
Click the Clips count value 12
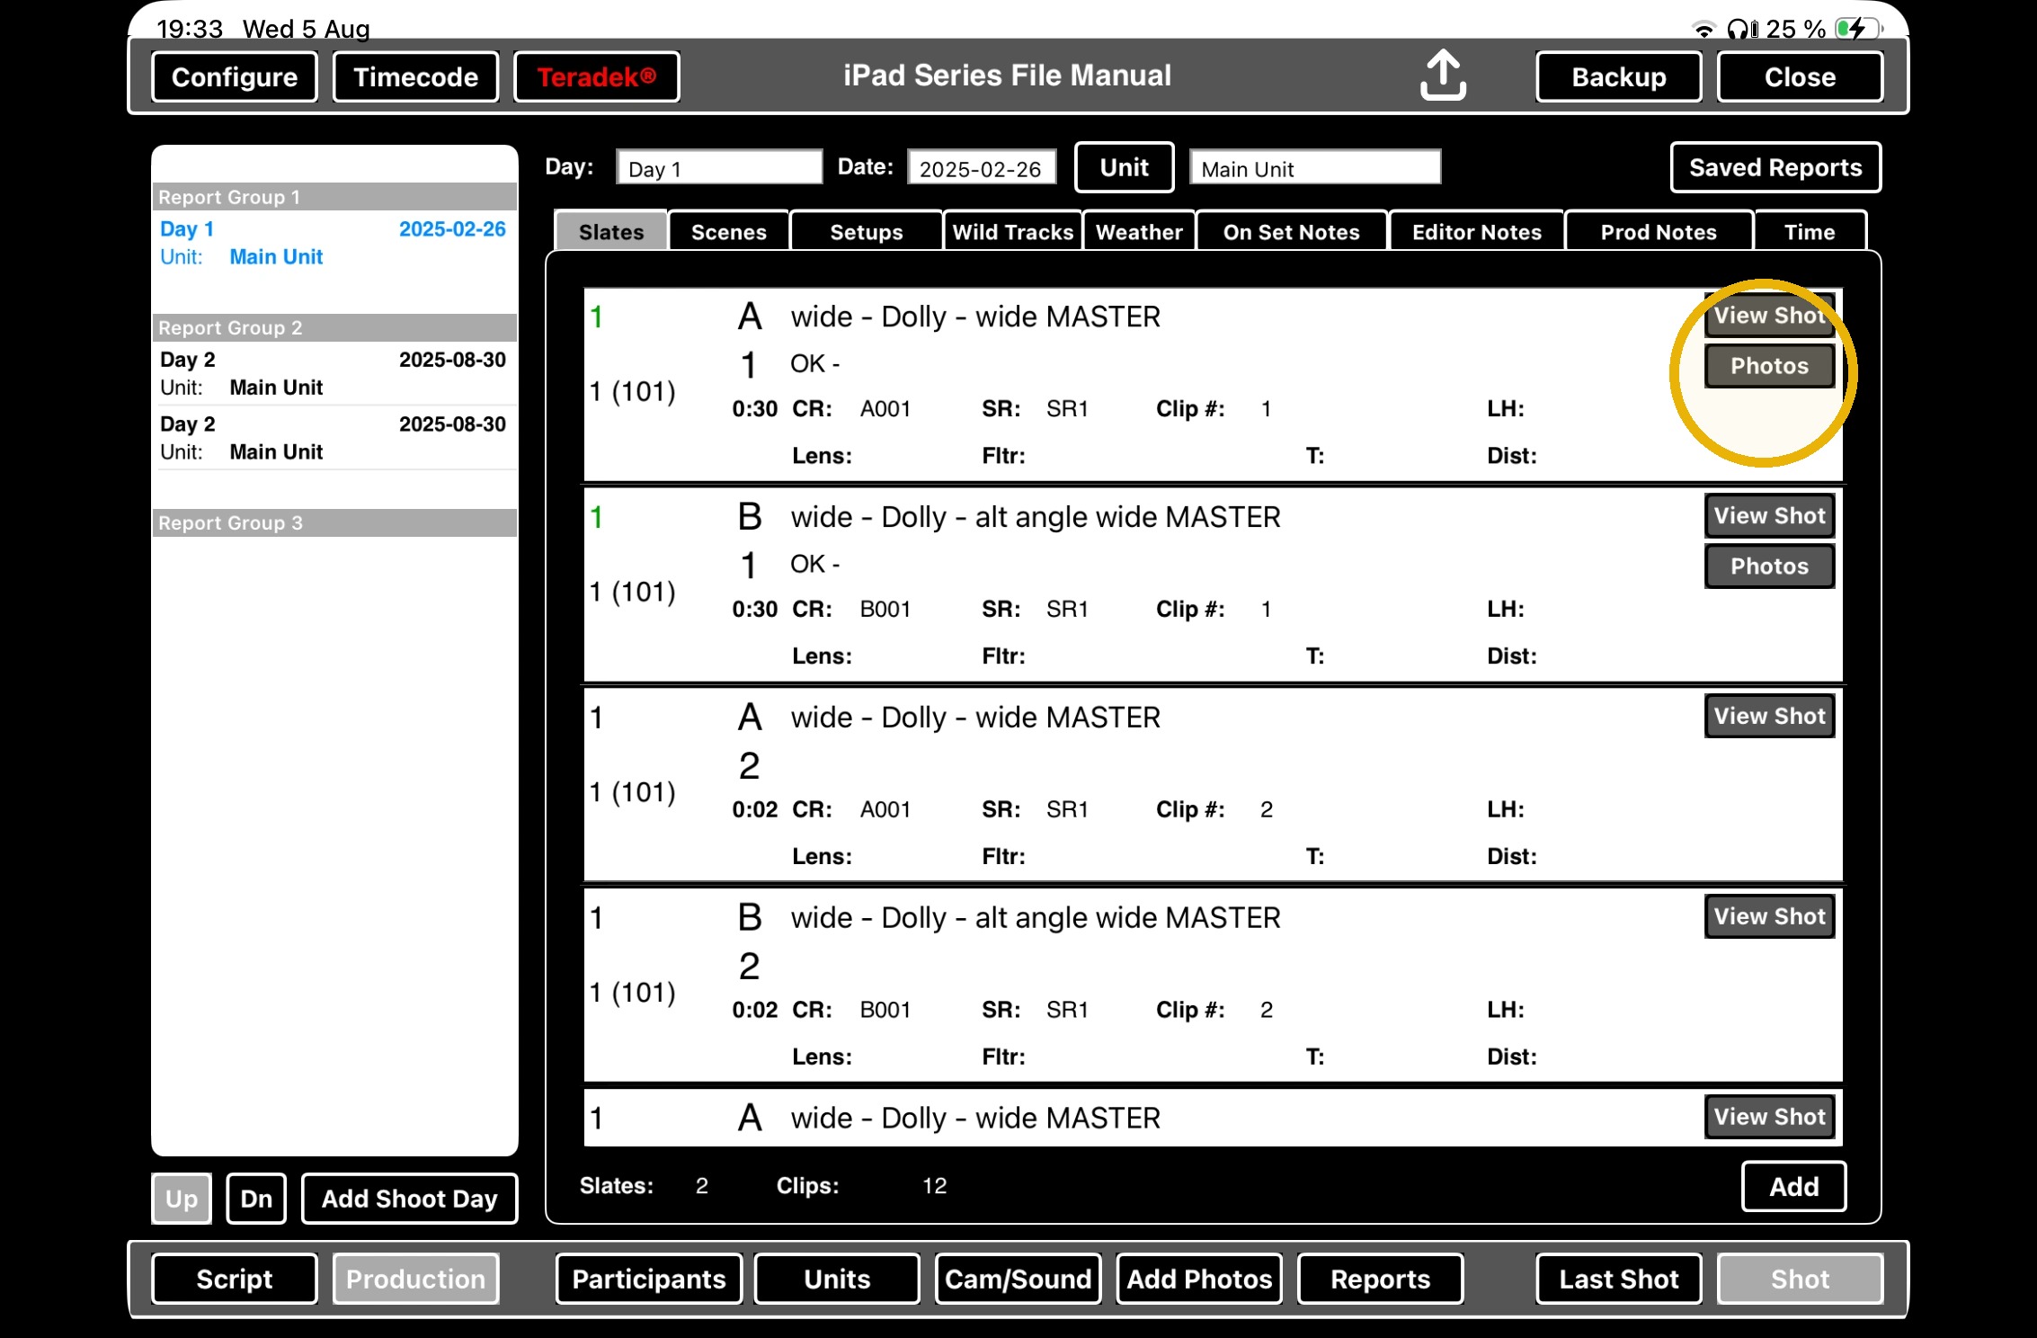[934, 1186]
